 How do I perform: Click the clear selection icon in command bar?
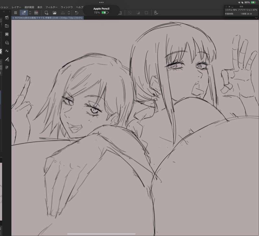pos(130,13)
